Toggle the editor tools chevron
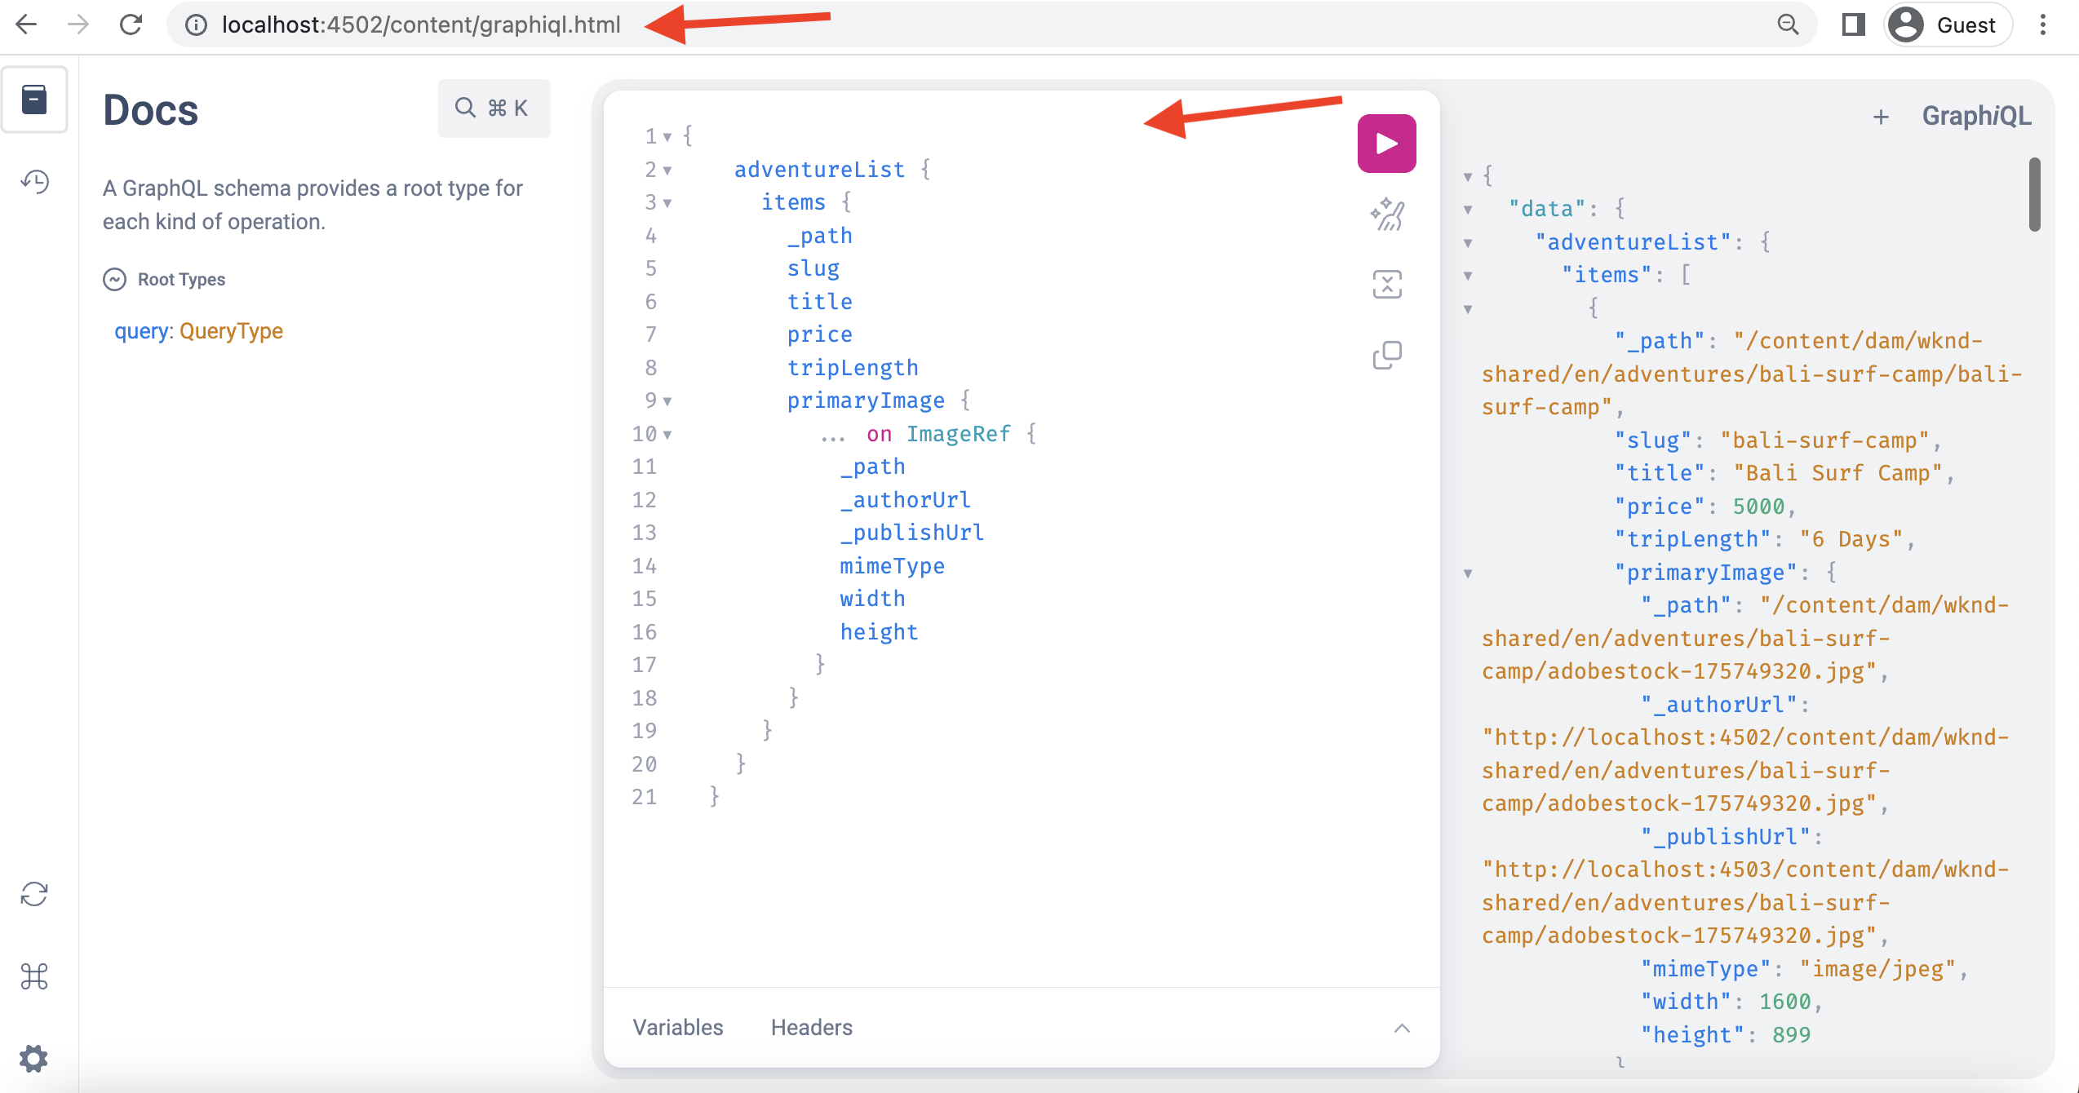 coord(1402,1028)
